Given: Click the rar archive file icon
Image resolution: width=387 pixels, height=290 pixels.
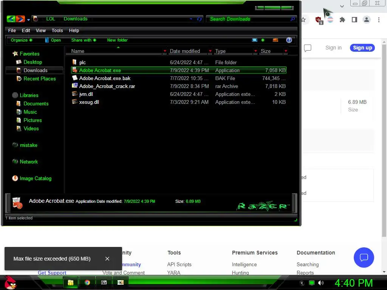Looking at the screenshot, I should coord(74,86).
